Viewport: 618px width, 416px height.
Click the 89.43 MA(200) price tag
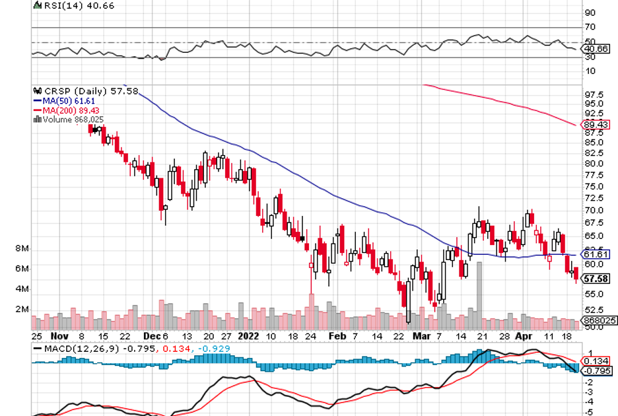597,125
